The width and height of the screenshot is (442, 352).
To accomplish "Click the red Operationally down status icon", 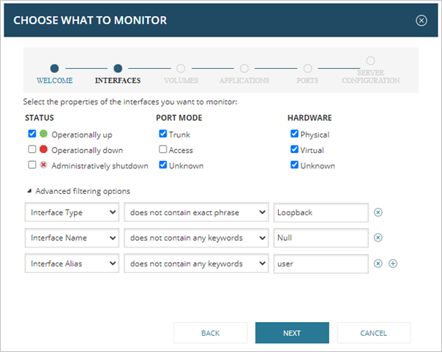I will (x=43, y=149).
